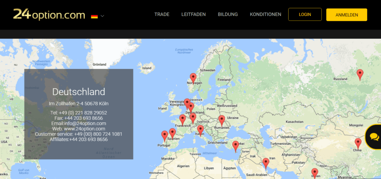
Task: Click the Golf von Mexiko label
Action: 23,172
